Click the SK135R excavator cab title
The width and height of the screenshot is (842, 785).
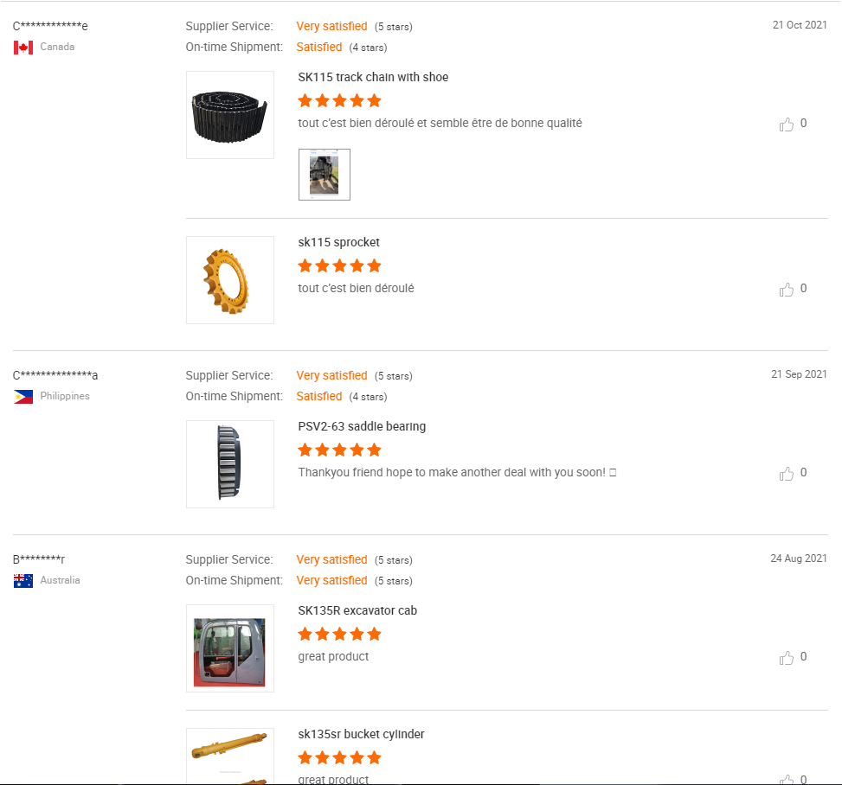tap(357, 610)
